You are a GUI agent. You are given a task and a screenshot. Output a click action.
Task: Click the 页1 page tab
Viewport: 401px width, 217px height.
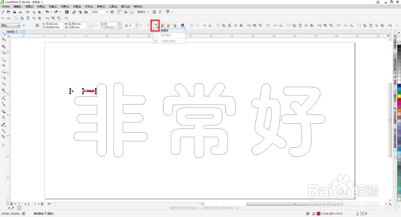tap(49, 204)
